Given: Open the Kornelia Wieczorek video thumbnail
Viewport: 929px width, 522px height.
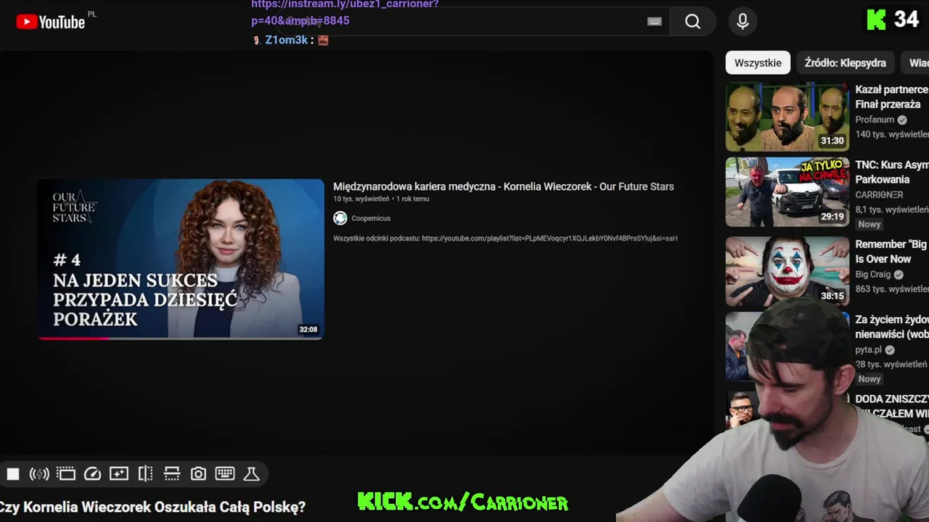Looking at the screenshot, I should click(x=181, y=259).
